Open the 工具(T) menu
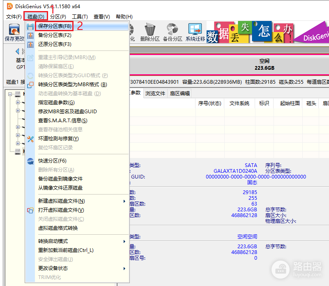This screenshot has width=329, height=286. [80, 16]
